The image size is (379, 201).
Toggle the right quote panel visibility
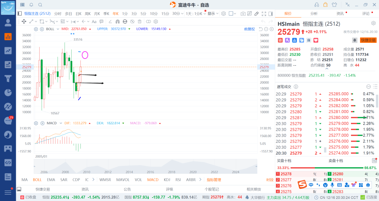[x=271, y=14]
